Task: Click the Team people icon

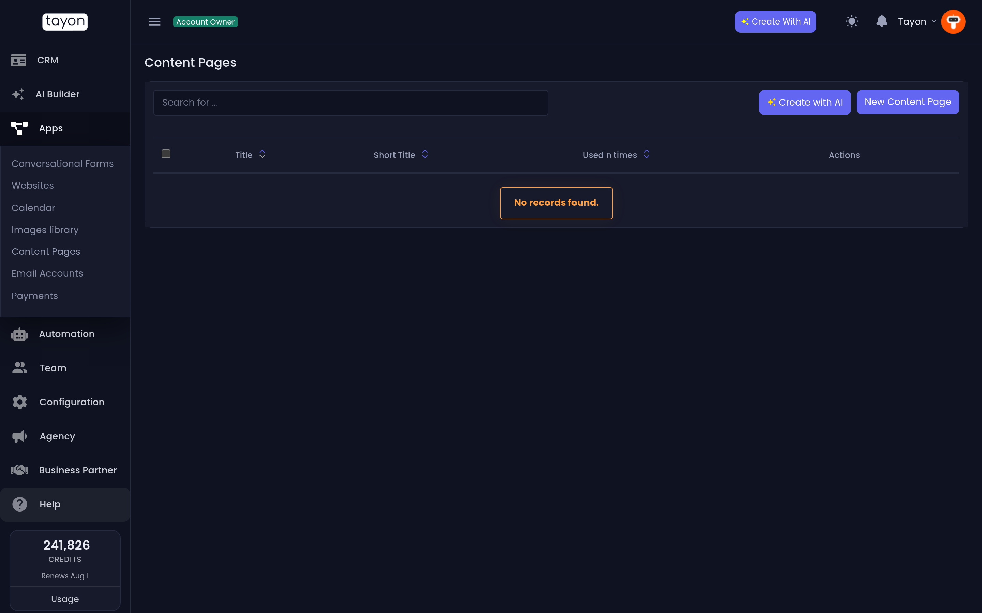Action: 19,368
